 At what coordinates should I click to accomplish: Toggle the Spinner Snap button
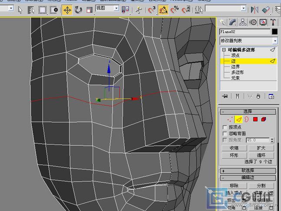(186, 10)
